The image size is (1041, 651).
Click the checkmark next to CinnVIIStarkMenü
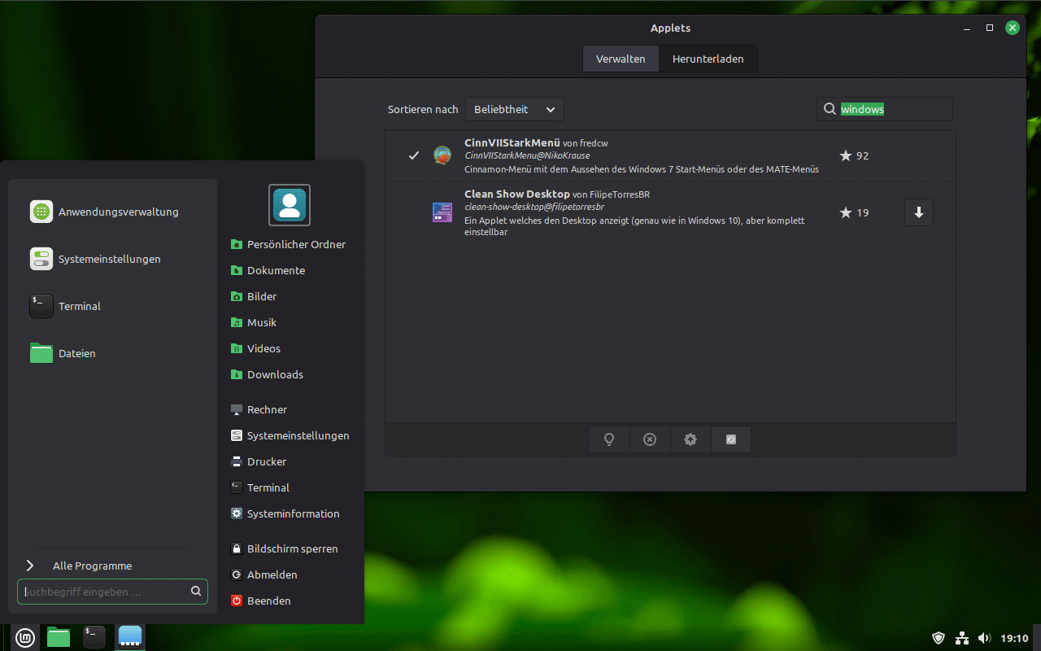[x=414, y=155]
